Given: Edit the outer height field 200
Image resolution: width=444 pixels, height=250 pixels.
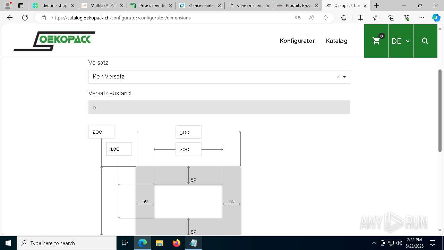Looking at the screenshot, I should (x=101, y=132).
